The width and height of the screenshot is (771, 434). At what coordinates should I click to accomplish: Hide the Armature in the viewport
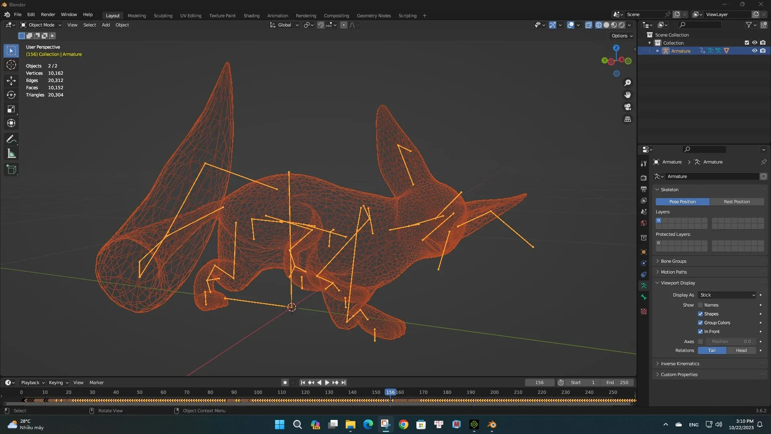(x=755, y=51)
